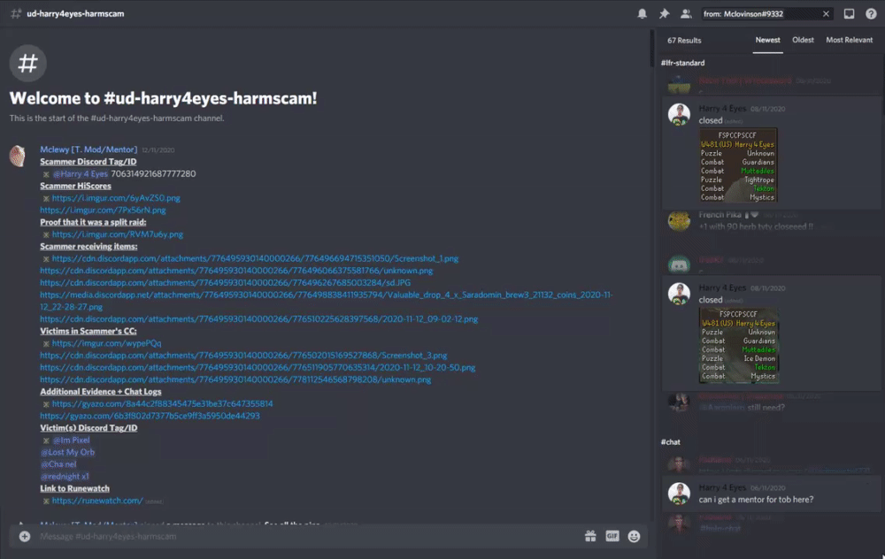Click the channel hash icon in header
This screenshot has height=559, width=885.
pyautogui.click(x=16, y=13)
